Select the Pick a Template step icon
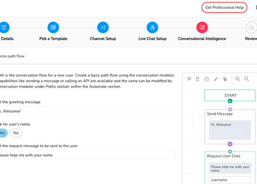Screen dimensions: 257x184 pyautogui.click(x=53, y=28)
